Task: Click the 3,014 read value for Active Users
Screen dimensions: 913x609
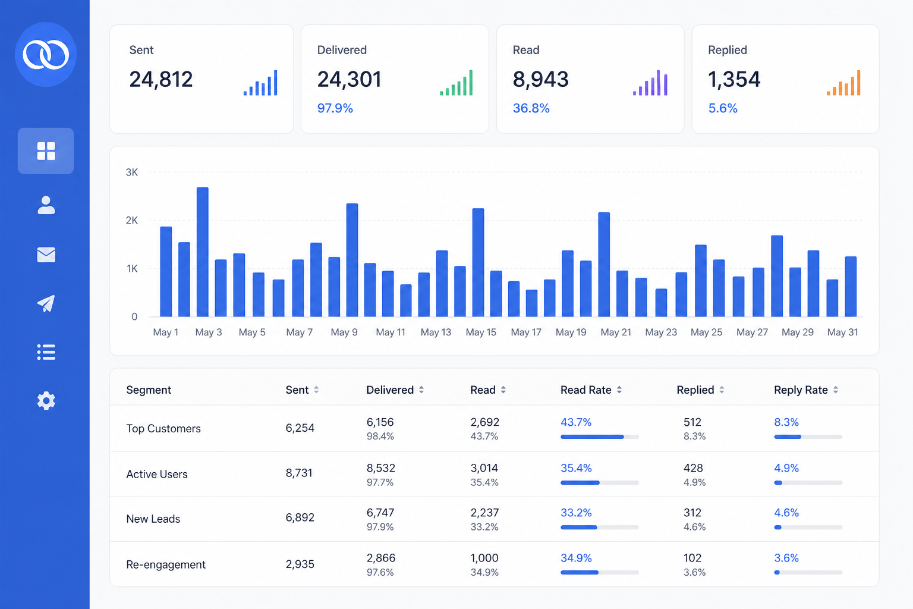Action: pos(484,468)
